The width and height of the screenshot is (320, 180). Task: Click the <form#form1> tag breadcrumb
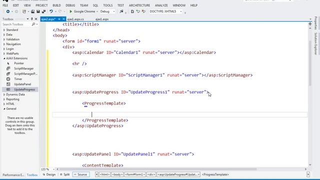coord(135,174)
